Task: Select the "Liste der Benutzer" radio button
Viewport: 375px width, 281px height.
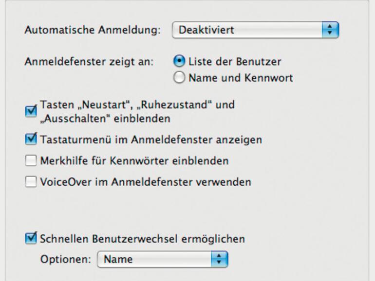Action: point(179,62)
